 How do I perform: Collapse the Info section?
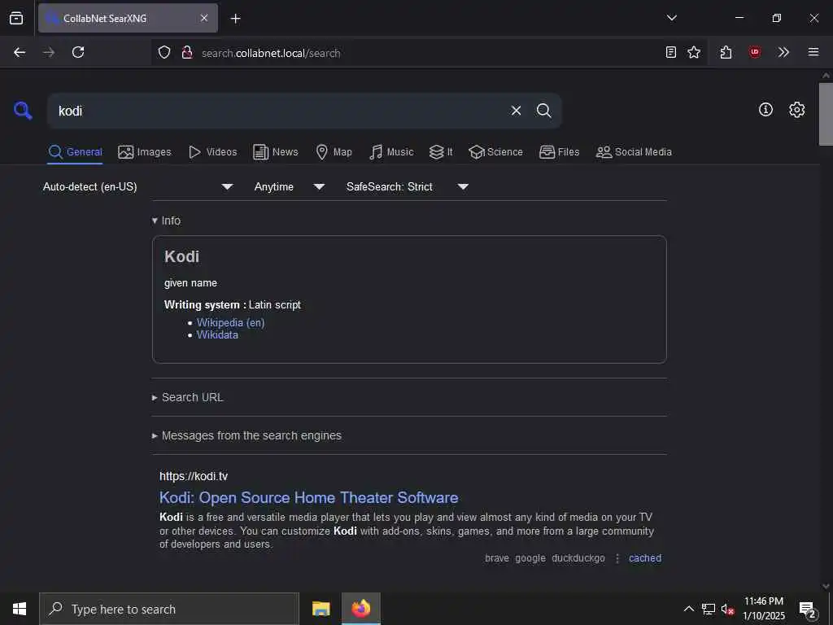[166, 221]
